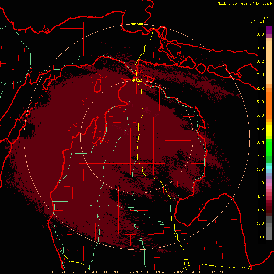
Task: Click the -0.5 scale value
Action: pyautogui.click(x=259, y=210)
